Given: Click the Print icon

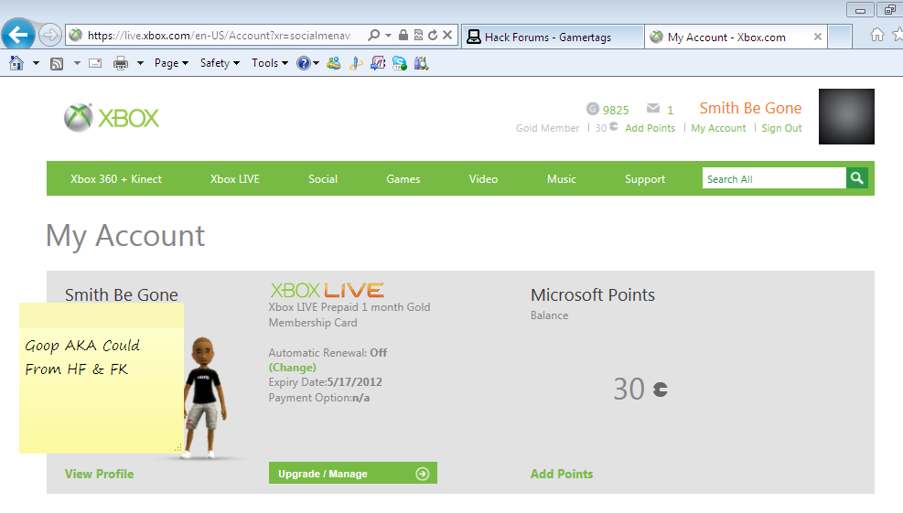Looking at the screenshot, I should coord(121,63).
